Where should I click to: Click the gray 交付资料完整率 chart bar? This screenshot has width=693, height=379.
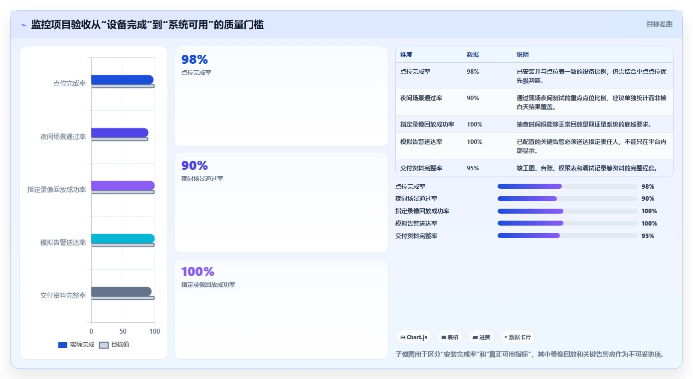(x=121, y=292)
